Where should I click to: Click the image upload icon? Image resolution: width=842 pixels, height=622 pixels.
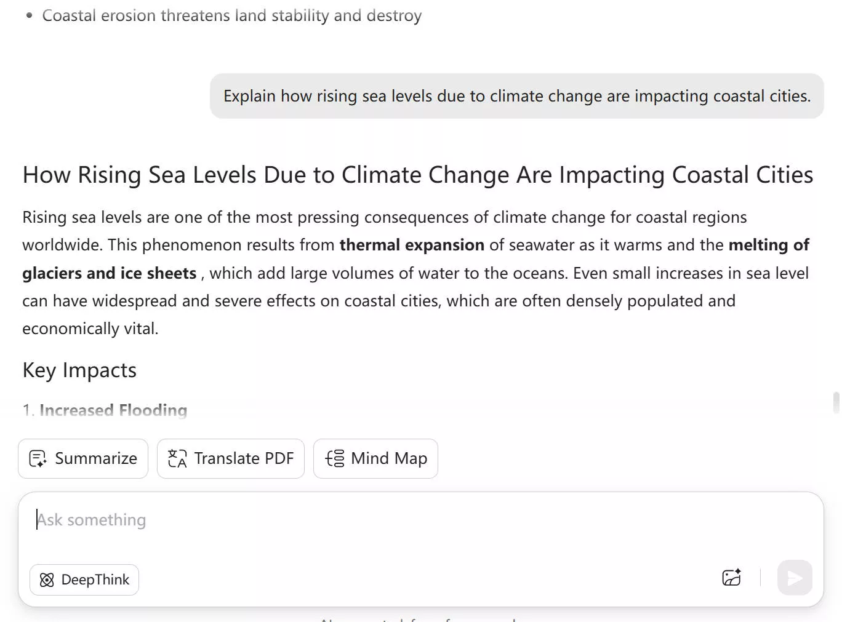tap(731, 578)
